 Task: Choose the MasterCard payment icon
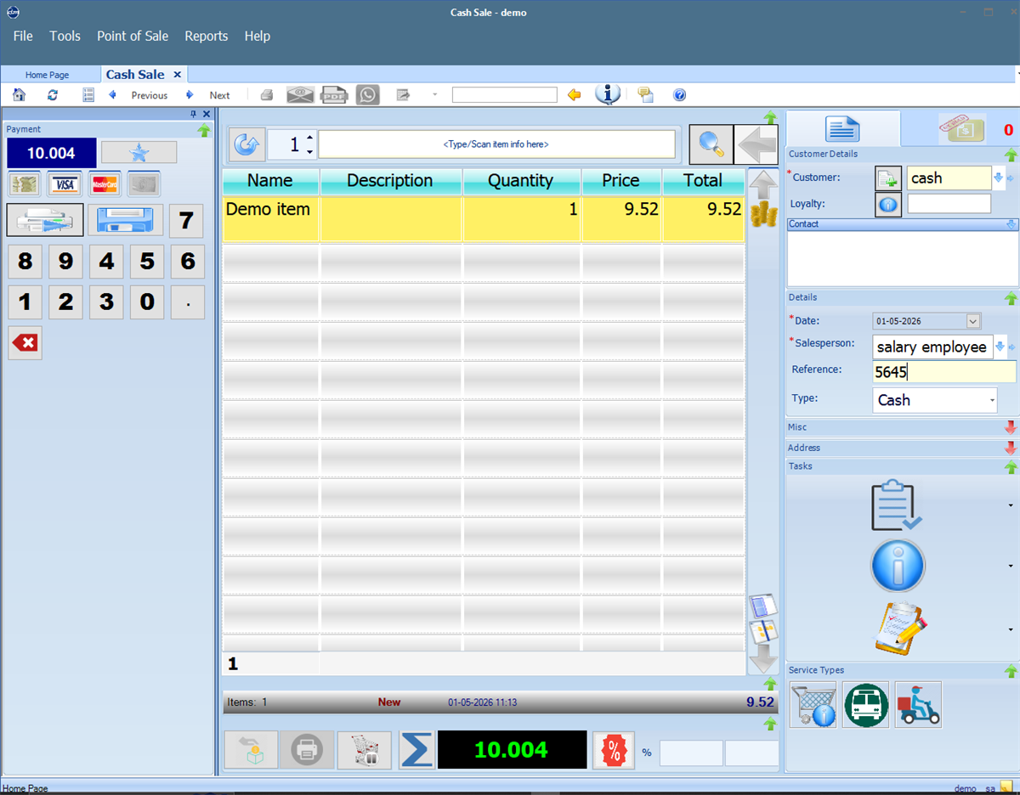pos(105,184)
